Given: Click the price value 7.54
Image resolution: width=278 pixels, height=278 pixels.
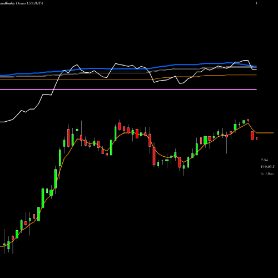Looking at the screenshot, I should 264,160.
